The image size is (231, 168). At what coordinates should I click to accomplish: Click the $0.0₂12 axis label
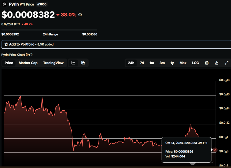pos(224,123)
